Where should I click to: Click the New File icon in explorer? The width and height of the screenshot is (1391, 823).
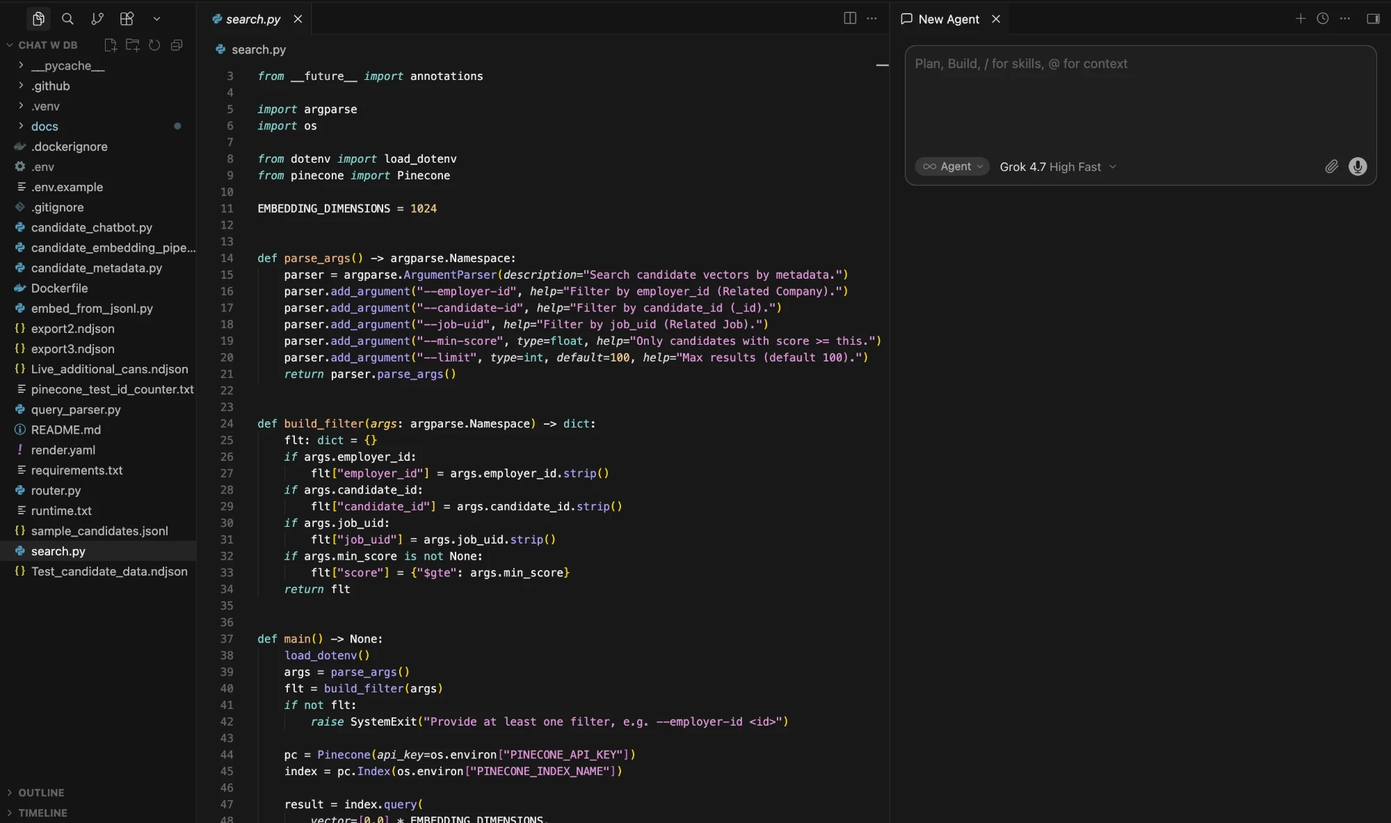click(x=110, y=45)
